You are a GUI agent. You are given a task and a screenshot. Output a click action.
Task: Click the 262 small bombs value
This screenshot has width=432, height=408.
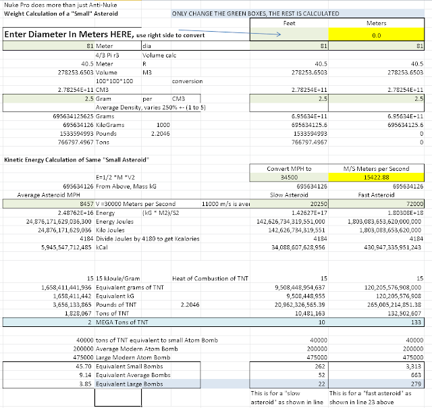point(320,366)
